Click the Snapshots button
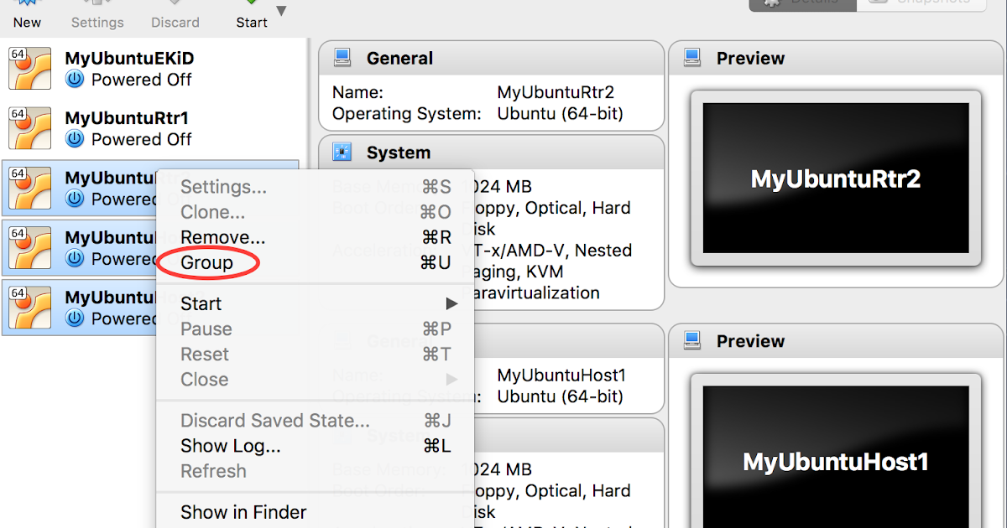 pyautogui.click(x=921, y=4)
